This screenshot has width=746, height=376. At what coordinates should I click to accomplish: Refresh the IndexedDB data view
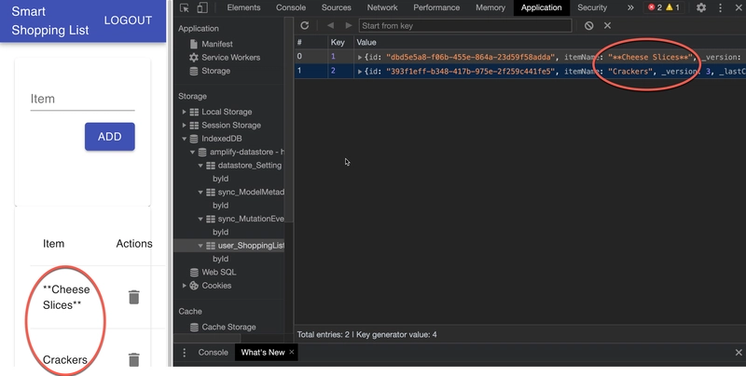[x=305, y=26]
